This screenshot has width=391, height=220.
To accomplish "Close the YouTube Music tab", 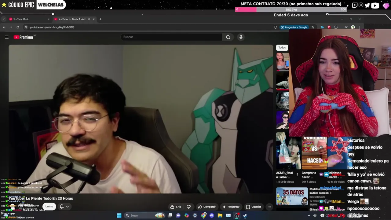I will (48, 19).
